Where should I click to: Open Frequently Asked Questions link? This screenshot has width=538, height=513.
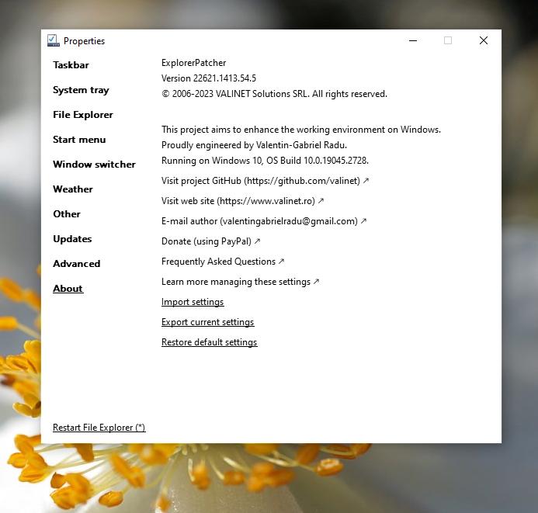[223, 262]
